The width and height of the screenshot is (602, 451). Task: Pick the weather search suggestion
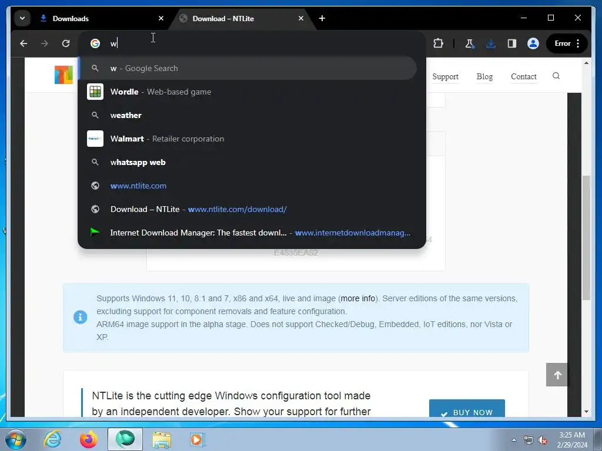tap(248, 116)
